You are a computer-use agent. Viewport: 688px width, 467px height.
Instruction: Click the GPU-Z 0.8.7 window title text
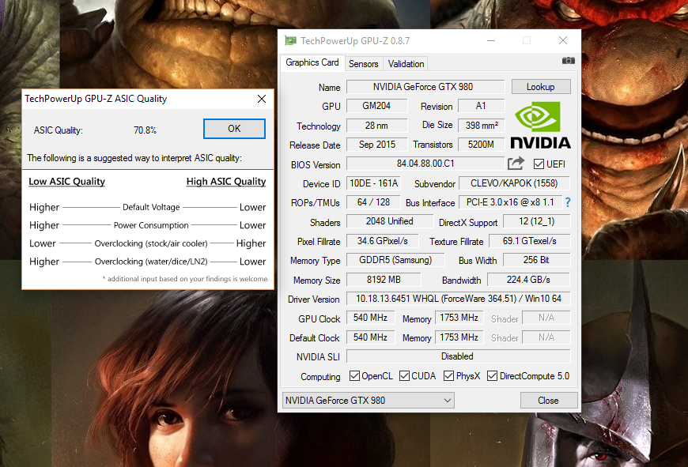[x=355, y=41]
